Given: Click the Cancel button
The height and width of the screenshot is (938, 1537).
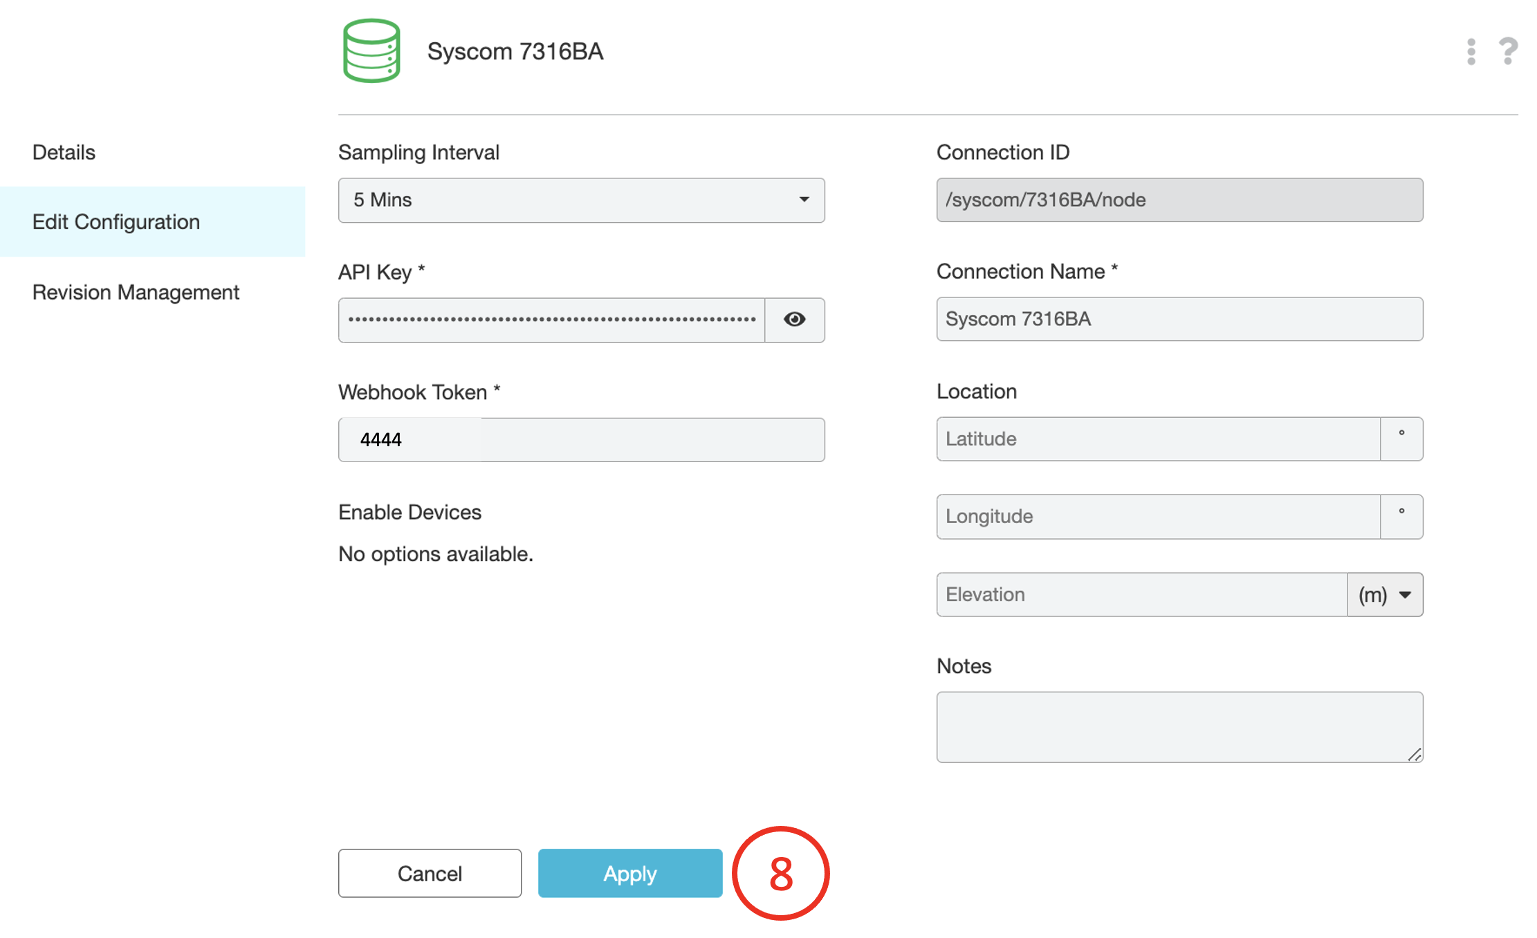Looking at the screenshot, I should tap(430, 873).
